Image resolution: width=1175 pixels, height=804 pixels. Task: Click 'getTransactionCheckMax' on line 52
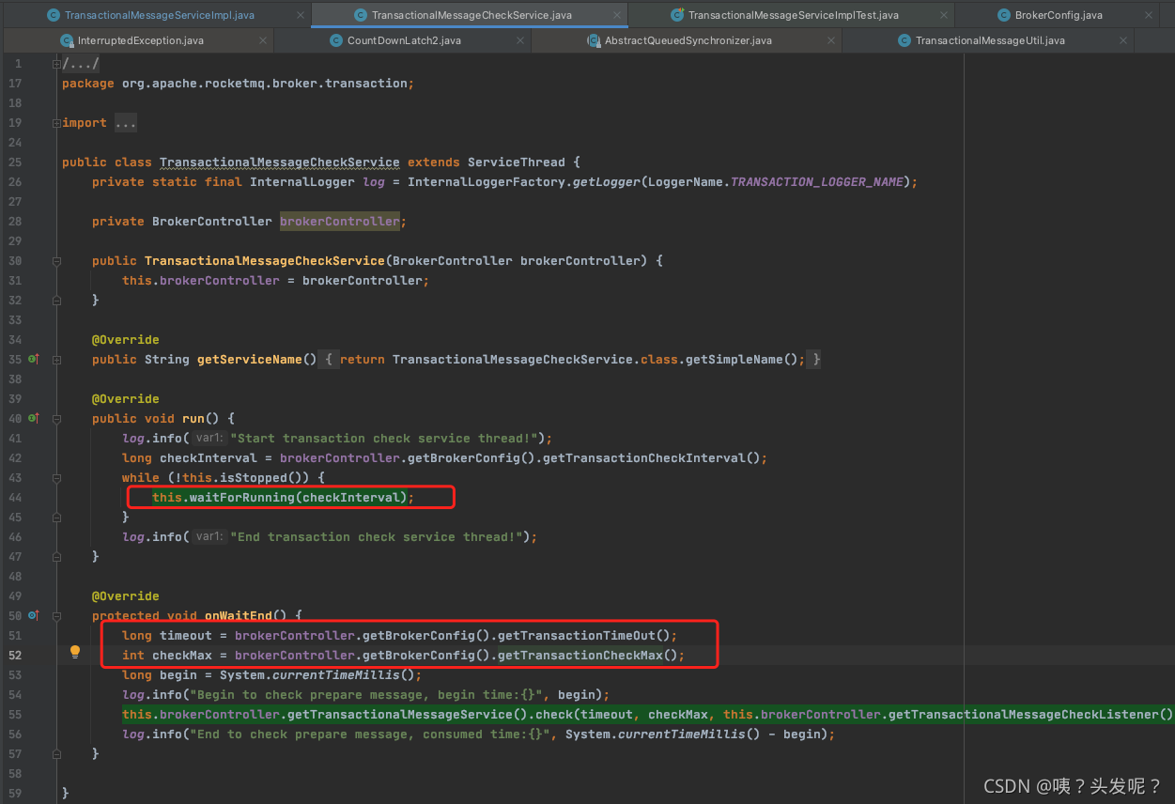580,655
